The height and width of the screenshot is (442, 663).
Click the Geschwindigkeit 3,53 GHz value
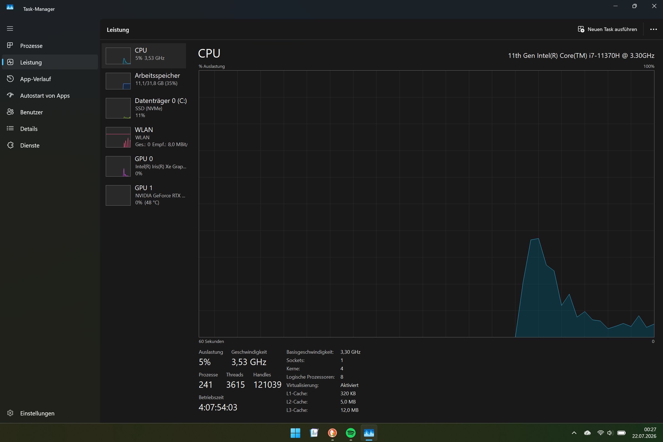249,362
